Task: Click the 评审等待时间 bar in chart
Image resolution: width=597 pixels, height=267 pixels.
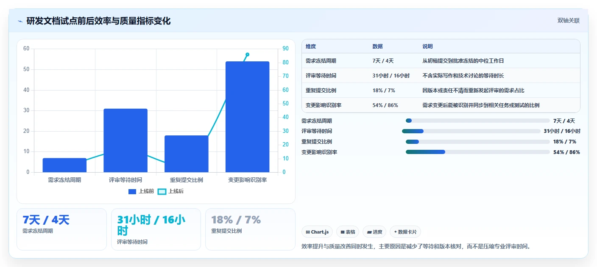Action: tap(126, 140)
